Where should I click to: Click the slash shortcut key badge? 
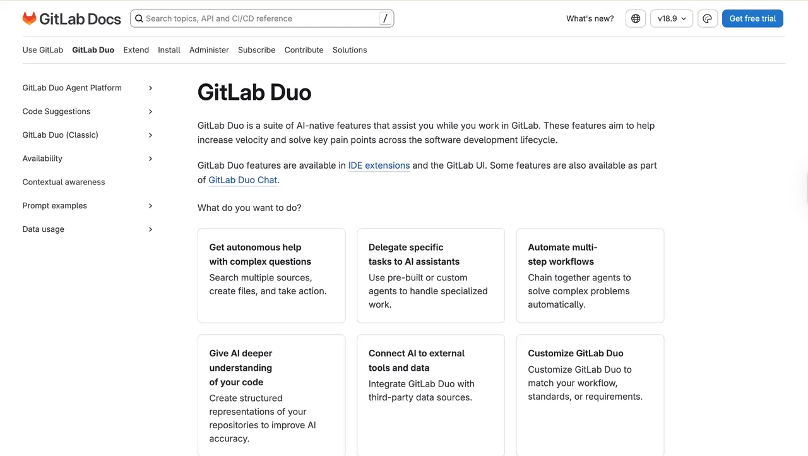(385, 18)
